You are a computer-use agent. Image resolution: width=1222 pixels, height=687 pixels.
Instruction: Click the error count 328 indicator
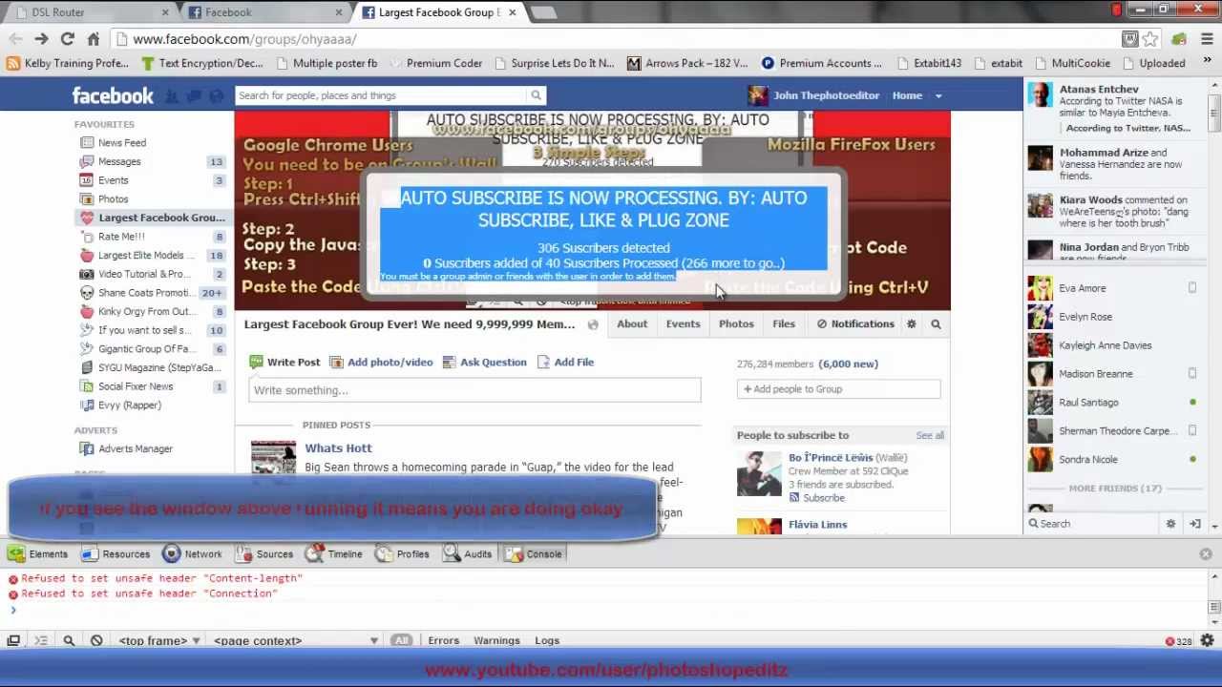pos(1178,641)
